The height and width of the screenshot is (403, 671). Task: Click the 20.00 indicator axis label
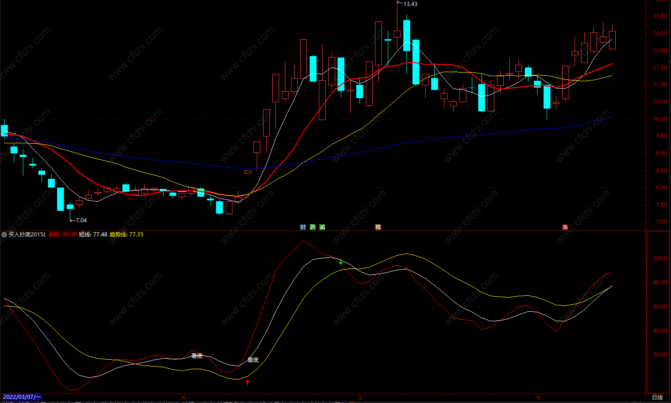pyautogui.click(x=660, y=355)
